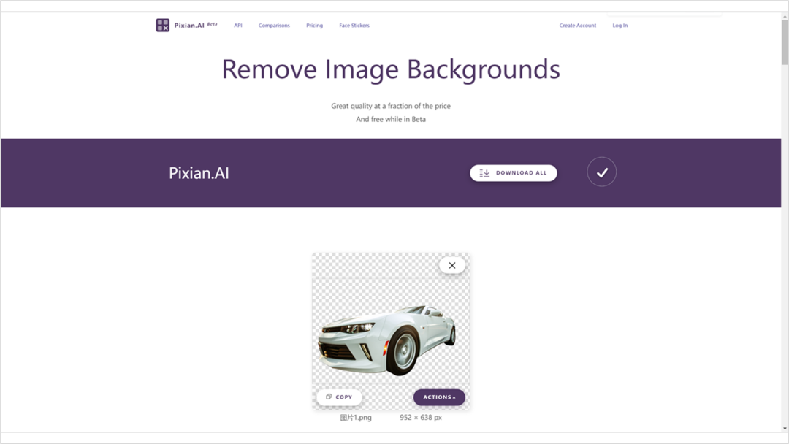Click the Remove Image Backgrounds heading

391,69
